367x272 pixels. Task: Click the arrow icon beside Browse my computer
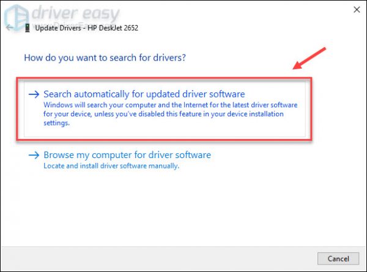(x=34, y=156)
